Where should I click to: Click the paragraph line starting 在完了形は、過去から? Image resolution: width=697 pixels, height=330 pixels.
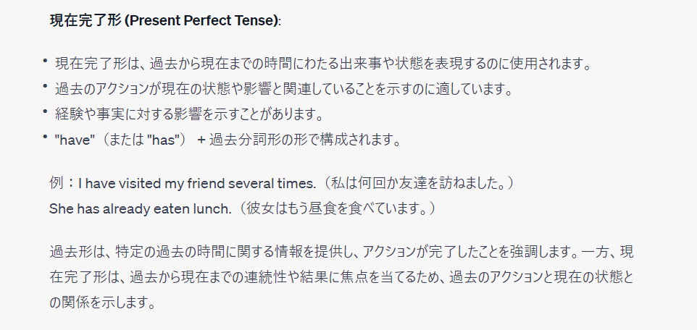tap(342, 277)
